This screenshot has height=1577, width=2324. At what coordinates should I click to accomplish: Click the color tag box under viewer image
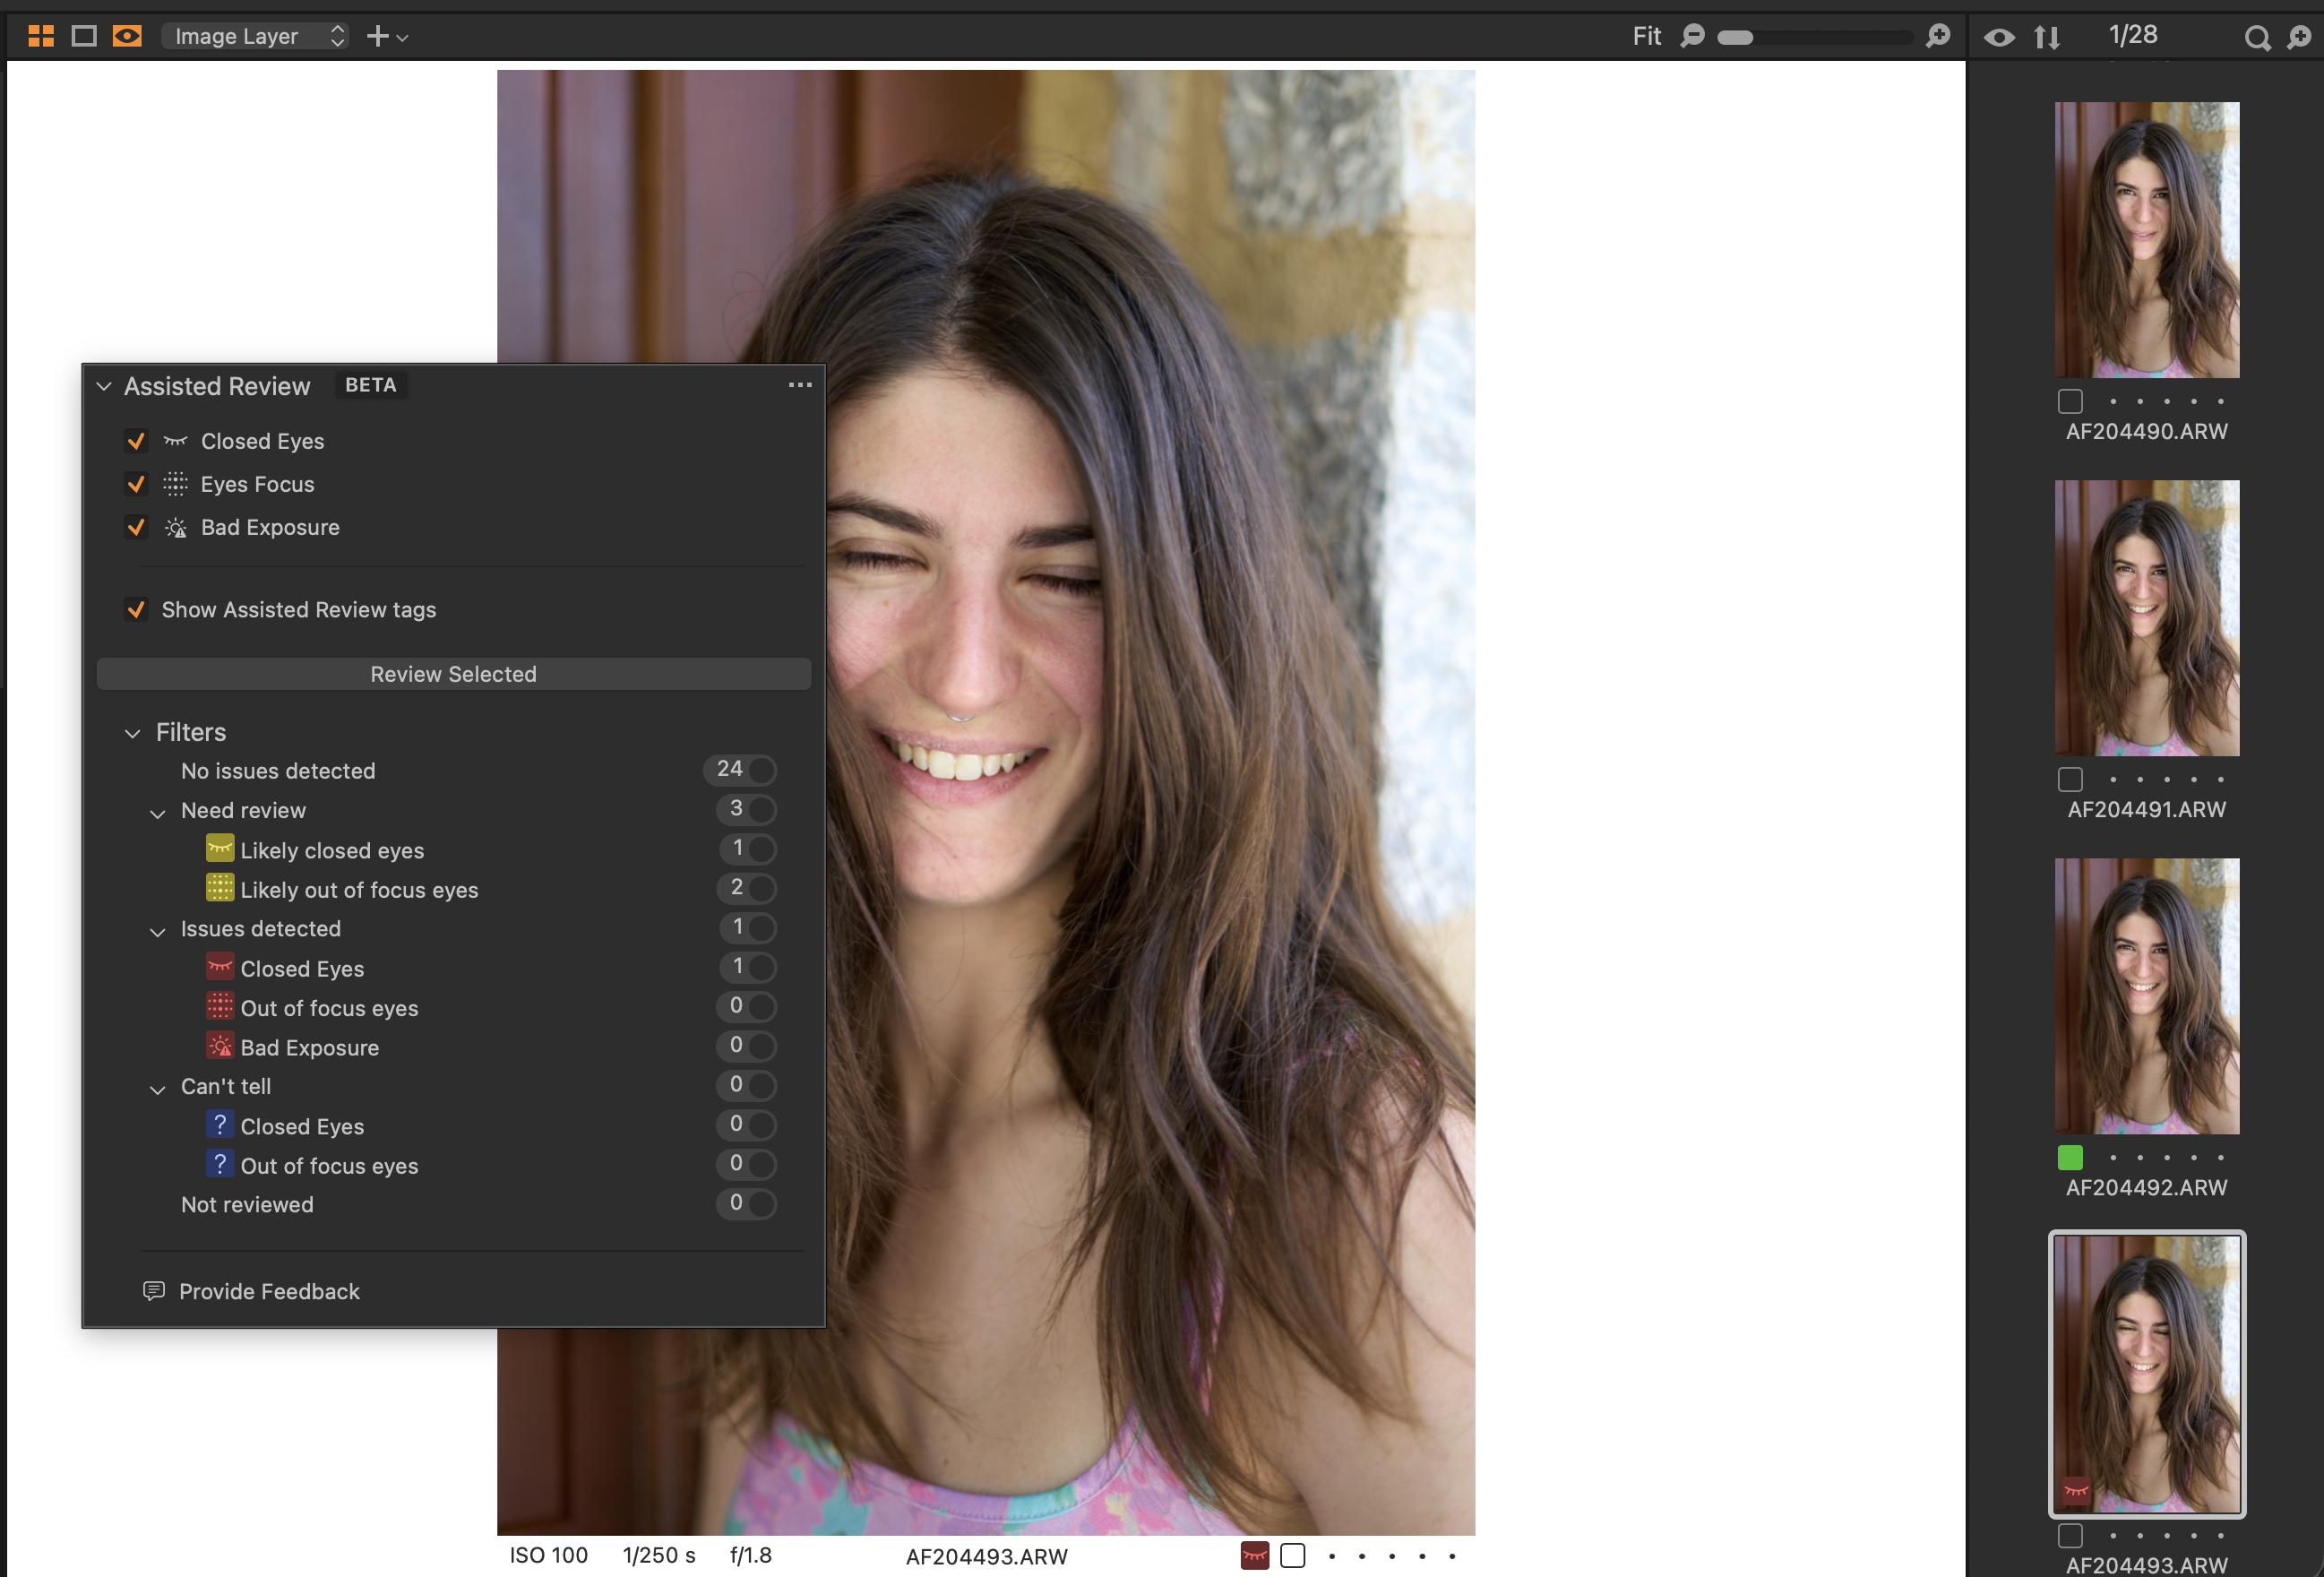(x=1293, y=1556)
